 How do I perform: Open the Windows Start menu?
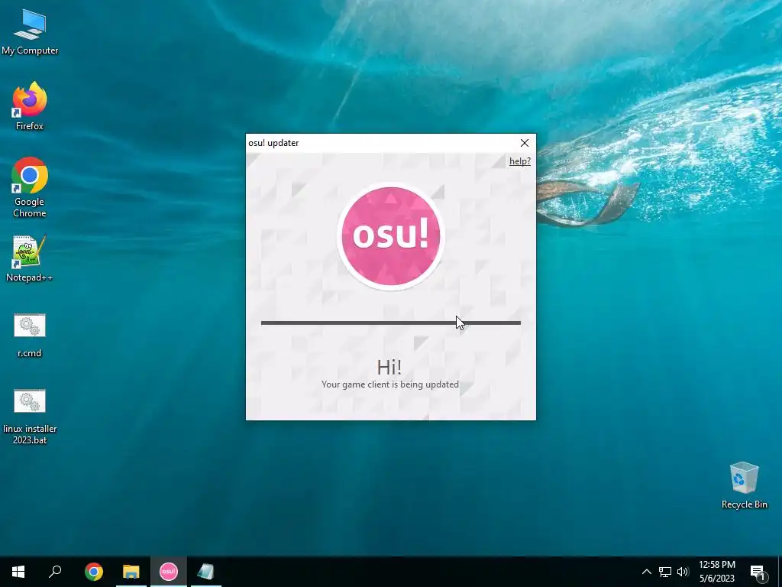pos(18,572)
